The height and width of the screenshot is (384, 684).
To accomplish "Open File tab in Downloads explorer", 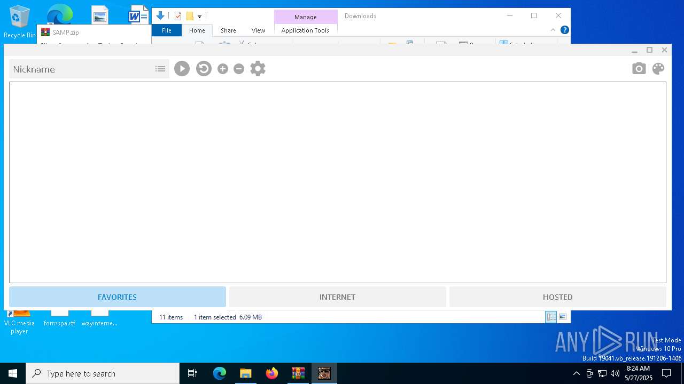I will click(167, 30).
